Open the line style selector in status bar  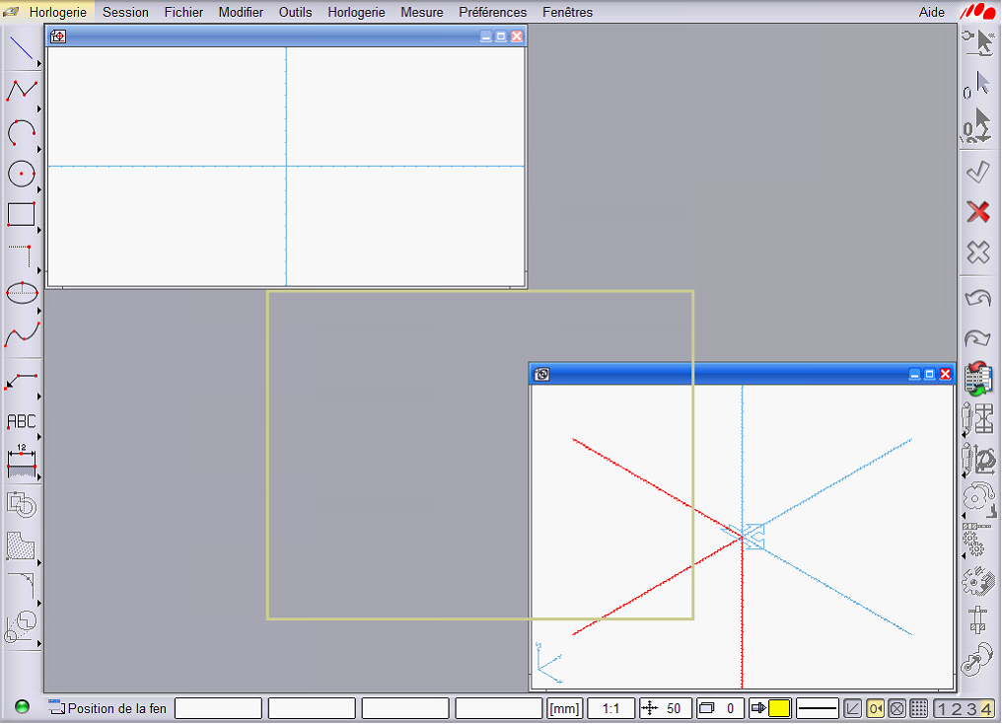click(x=817, y=708)
